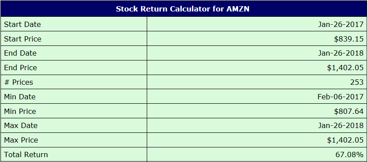368x162 pixels.
Task: Click the Stock Return Calculator for AMZN header
Action: click(183, 9)
